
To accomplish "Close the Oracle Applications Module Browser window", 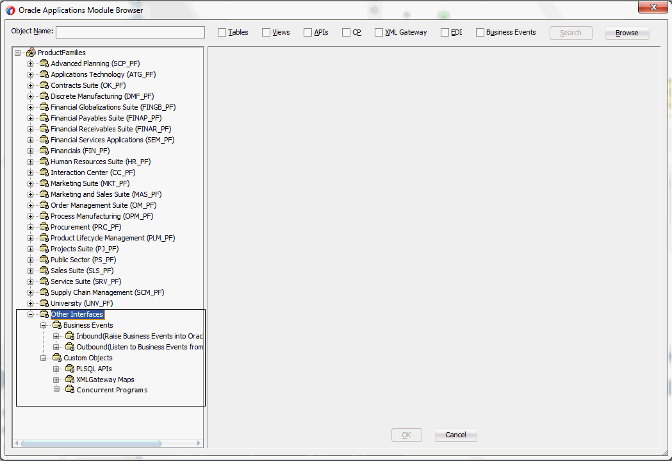I will tap(653, 7).
